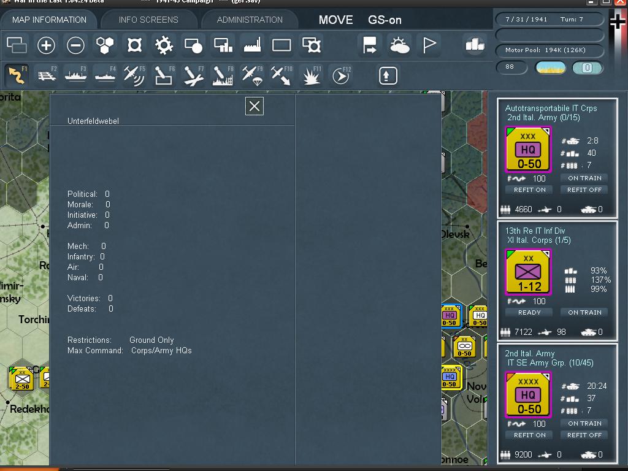Zoom out the map with minus icon

pos(75,45)
